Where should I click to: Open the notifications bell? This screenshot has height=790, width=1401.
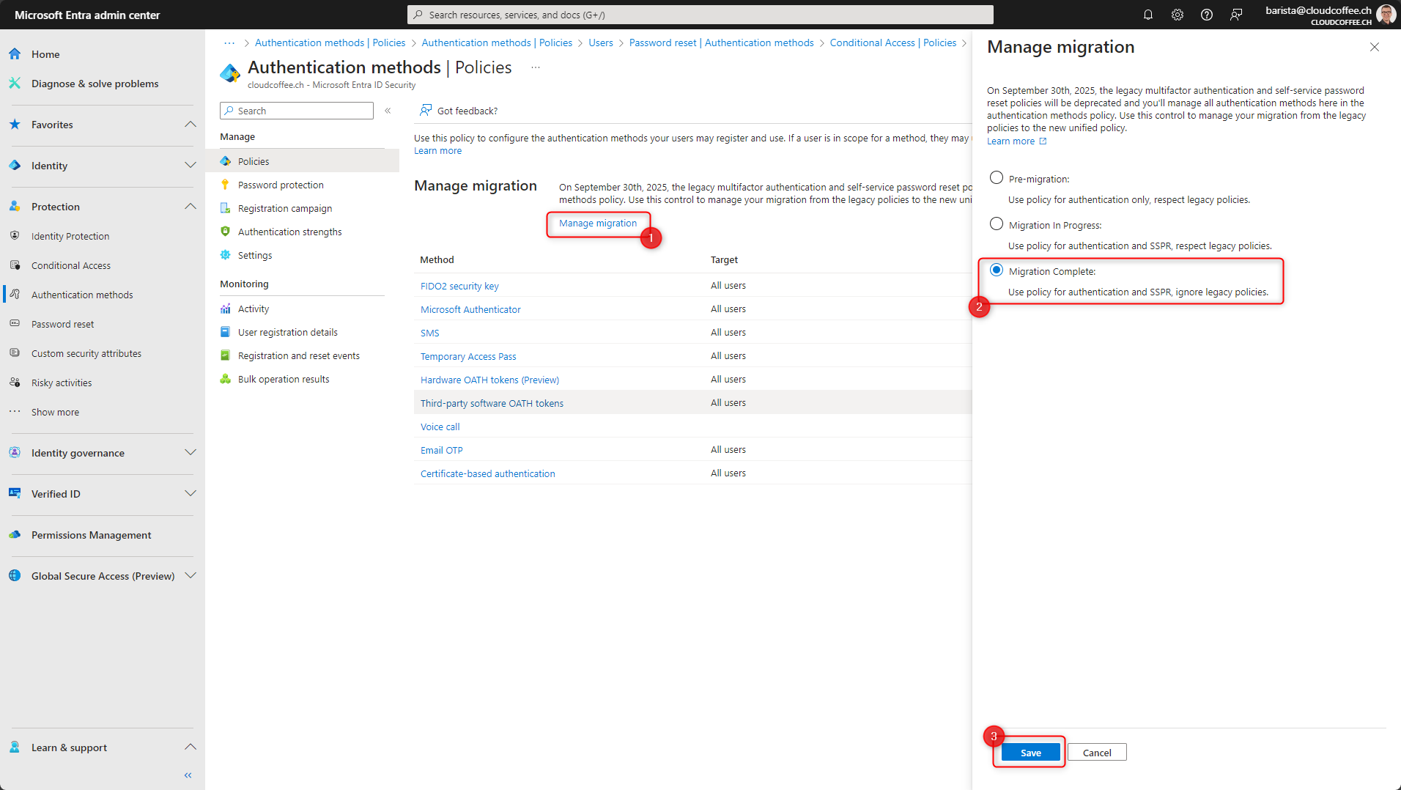point(1148,14)
